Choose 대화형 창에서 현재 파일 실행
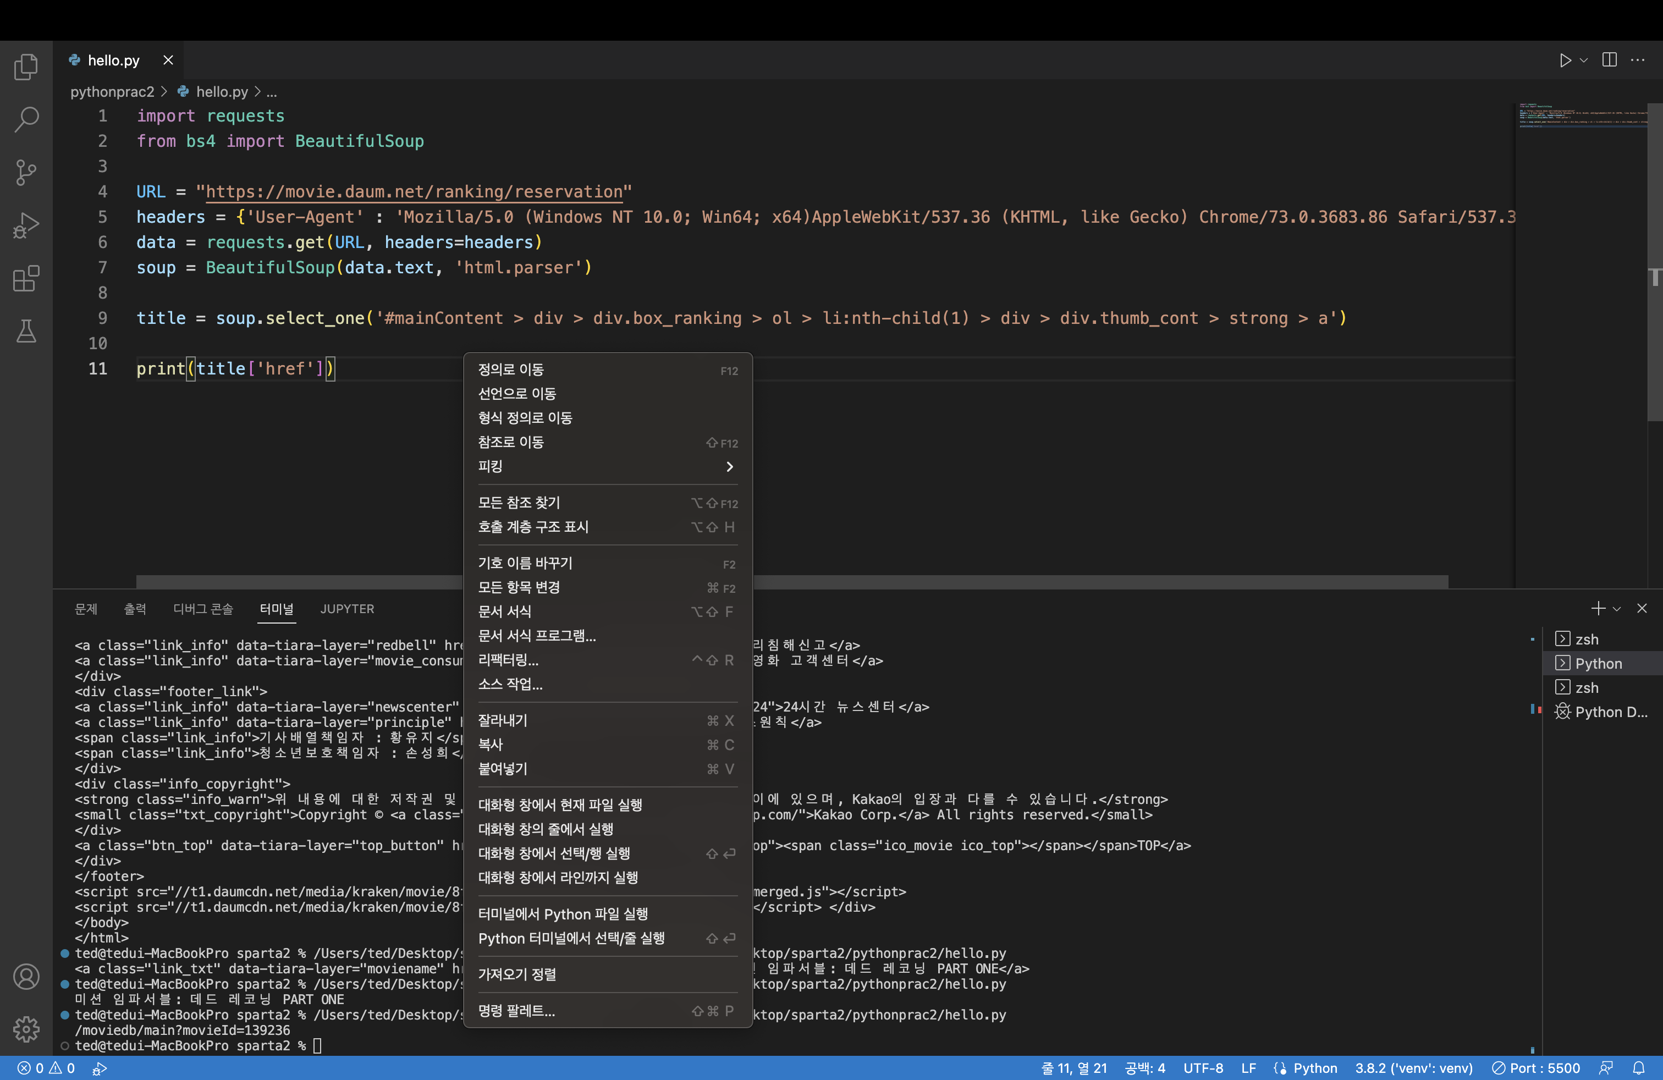Screen dimensions: 1663x1080 click(x=607, y=805)
